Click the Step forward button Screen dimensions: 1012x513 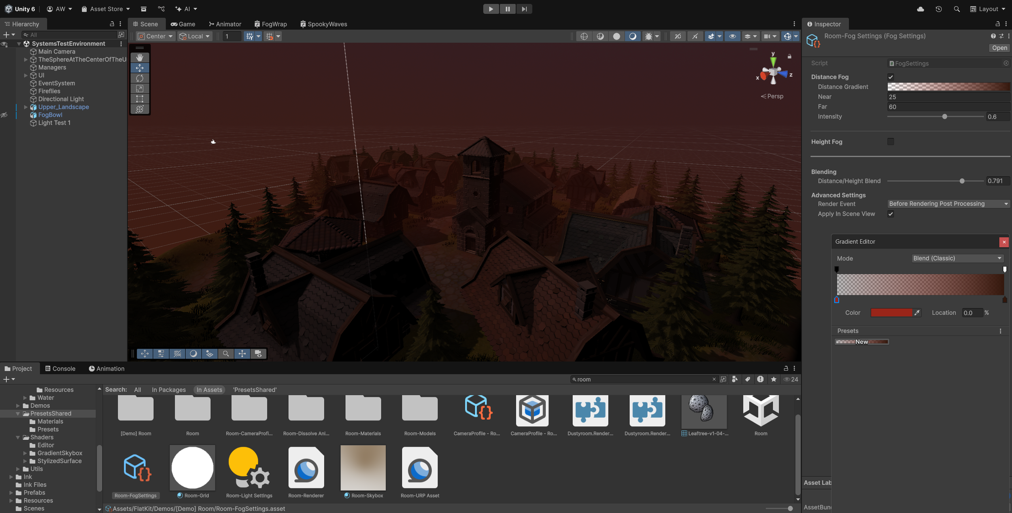pyautogui.click(x=524, y=9)
